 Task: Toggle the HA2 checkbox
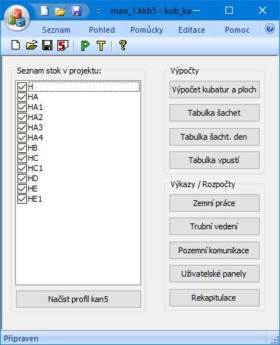pos(22,117)
